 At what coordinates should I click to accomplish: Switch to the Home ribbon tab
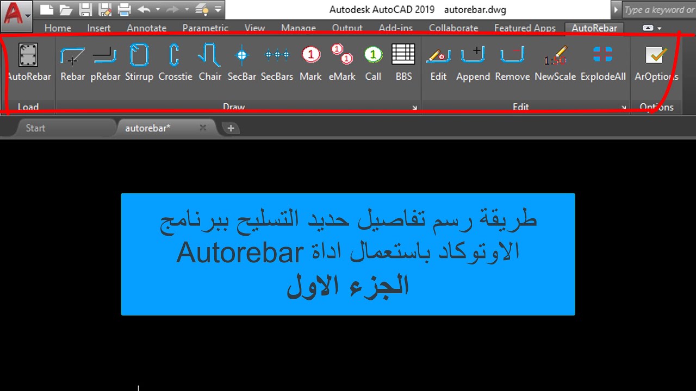(x=58, y=28)
